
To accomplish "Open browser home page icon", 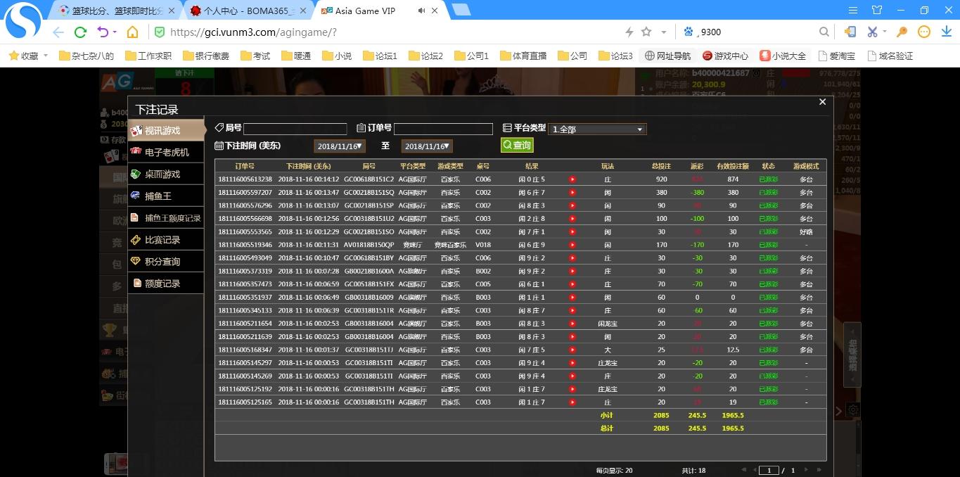I will (132, 32).
